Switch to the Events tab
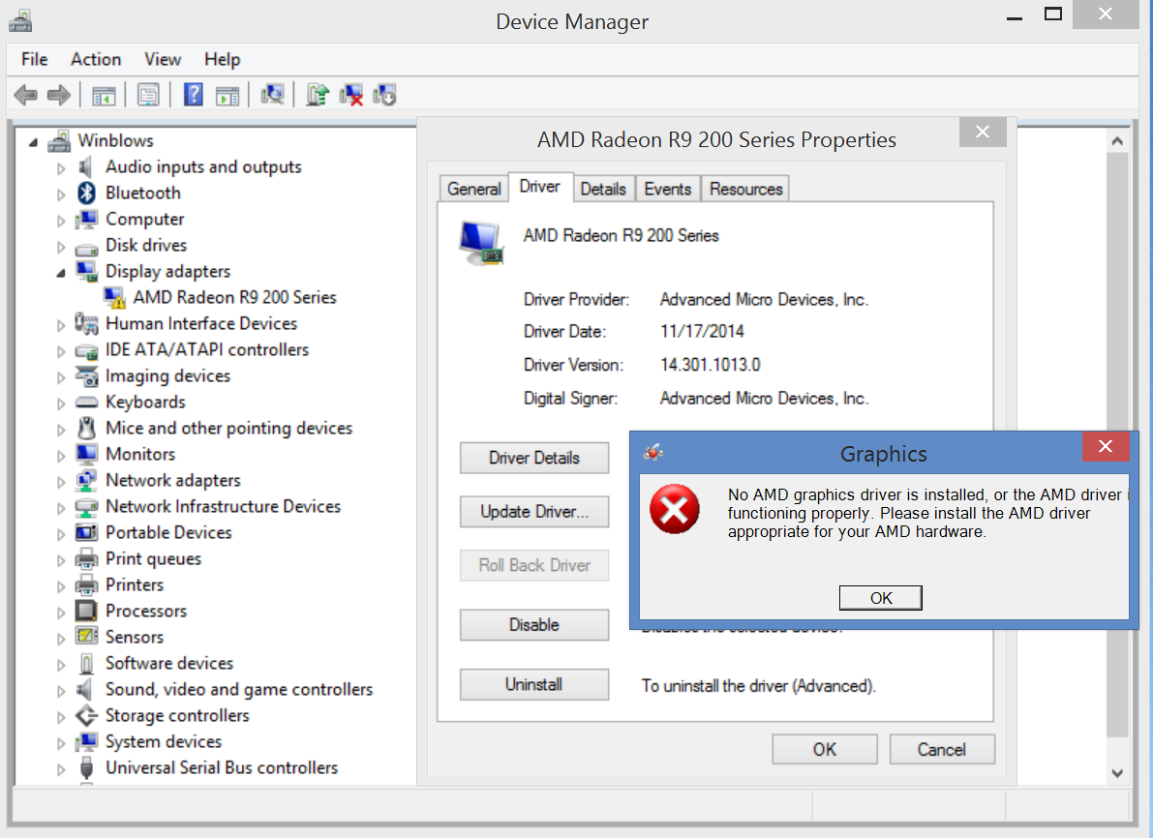 coord(668,189)
